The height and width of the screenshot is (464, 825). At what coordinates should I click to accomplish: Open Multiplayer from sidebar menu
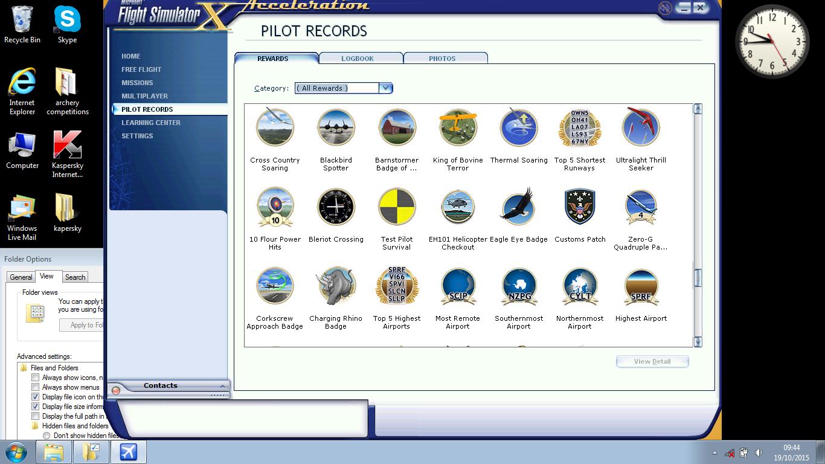pos(145,96)
